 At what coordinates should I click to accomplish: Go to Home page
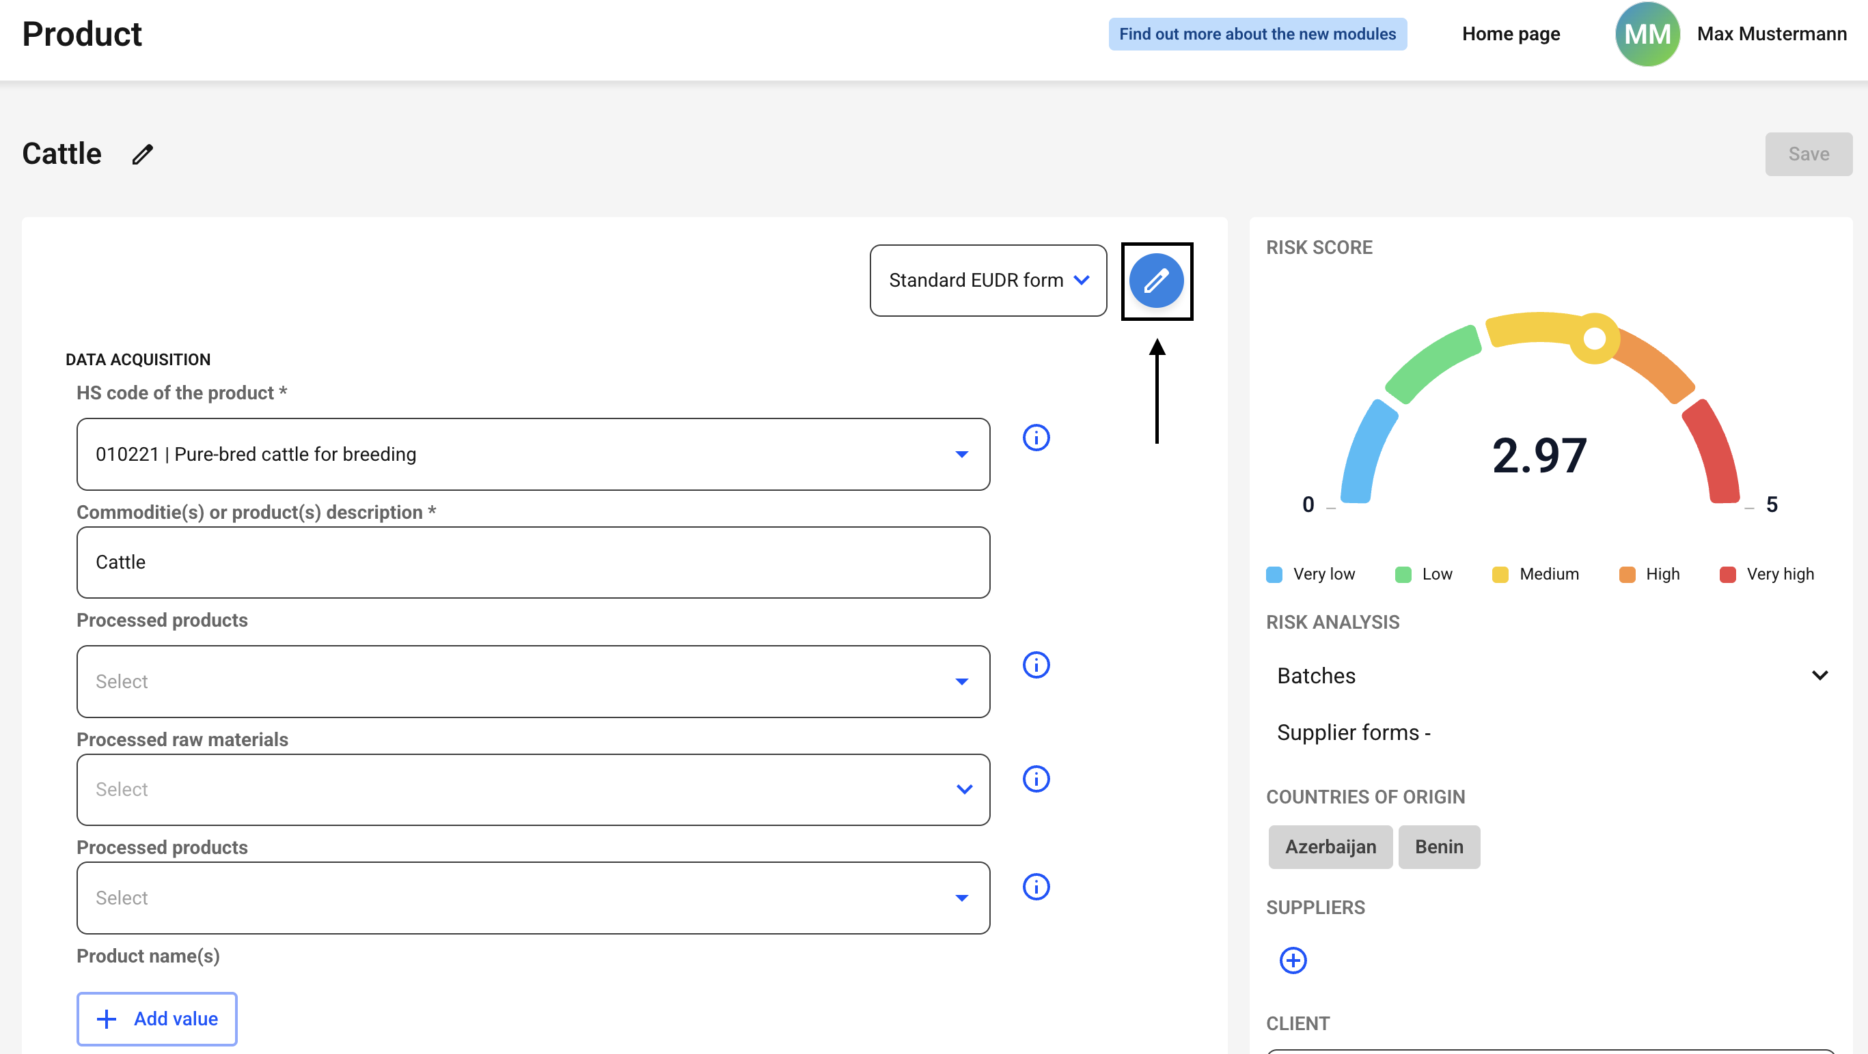1510,34
